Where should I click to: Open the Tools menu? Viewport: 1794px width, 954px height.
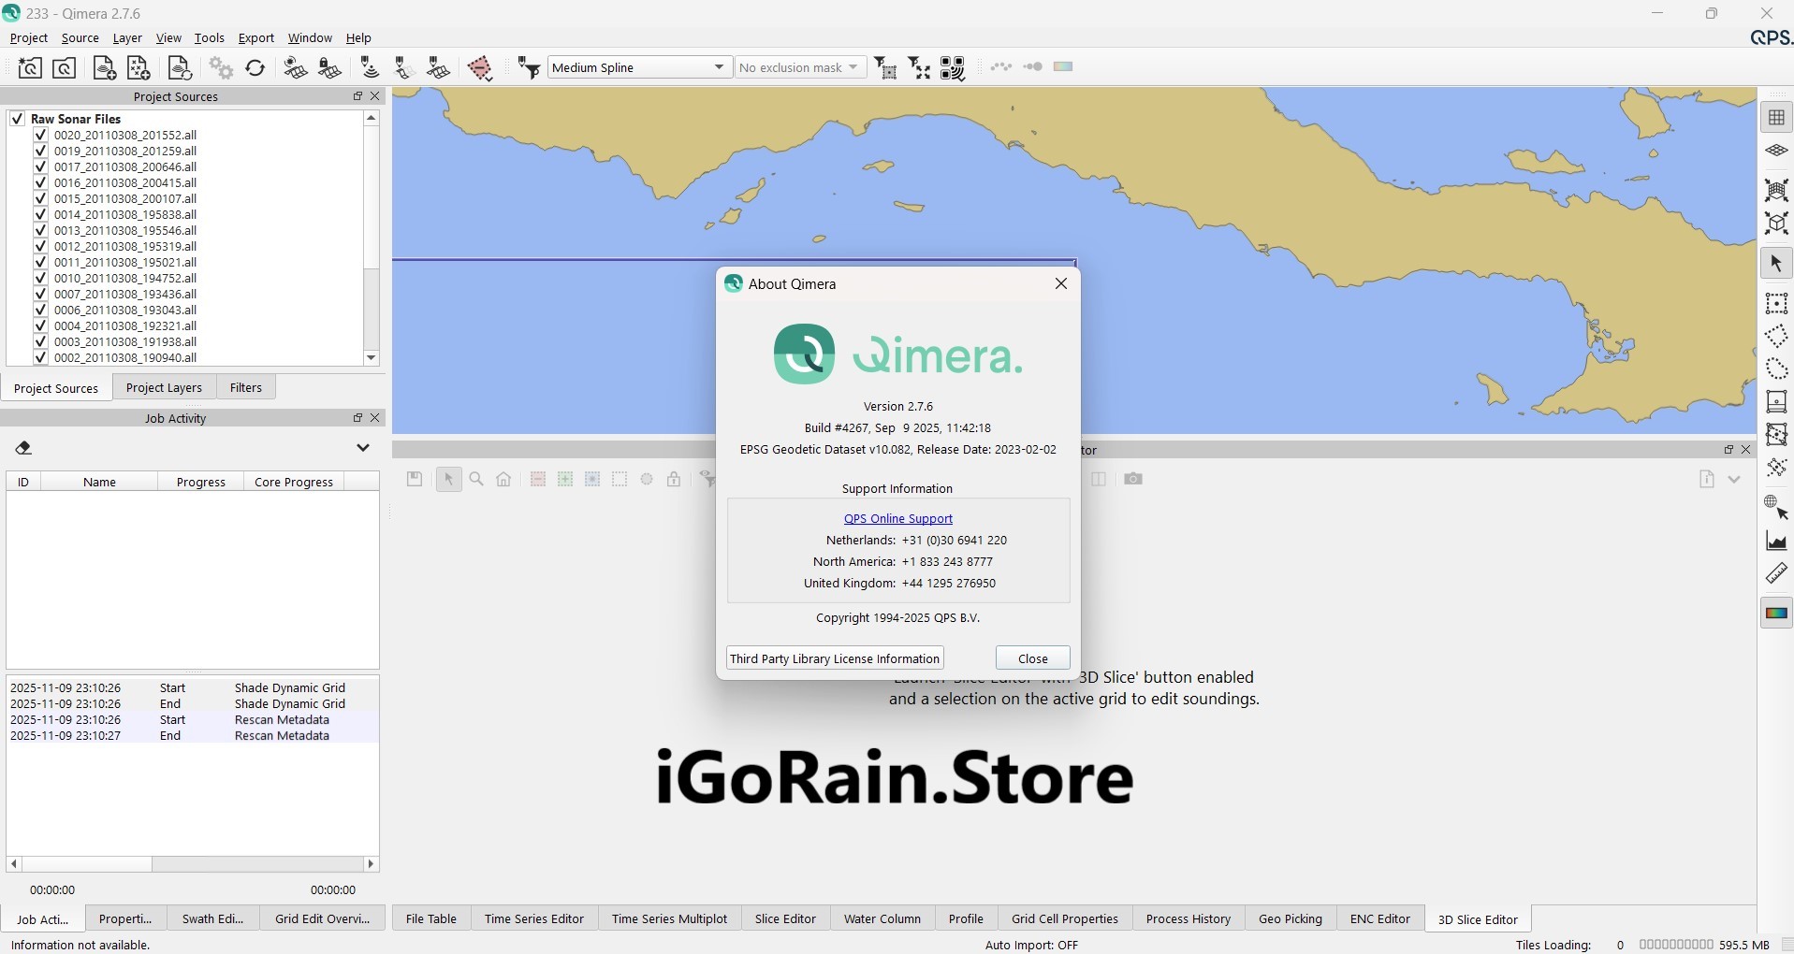coord(209,37)
